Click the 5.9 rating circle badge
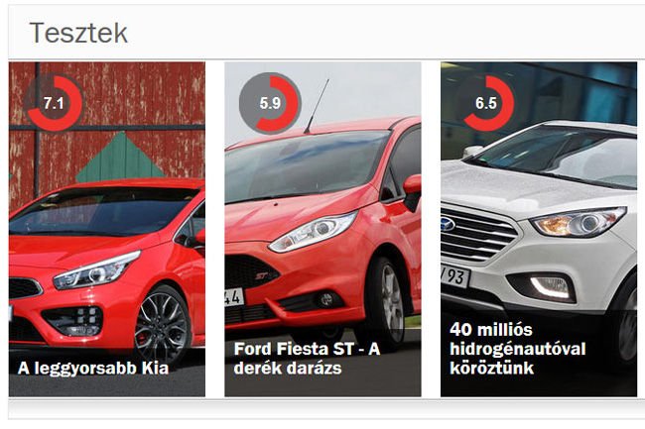Image resolution: width=645 pixels, height=429 pixels. click(x=270, y=103)
